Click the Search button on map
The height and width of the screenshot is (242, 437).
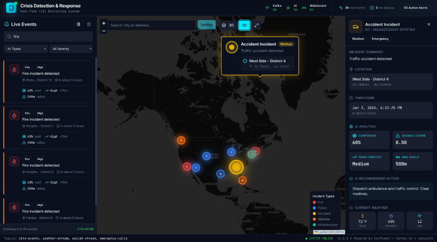pyautogui.click(x=207, y=25)
